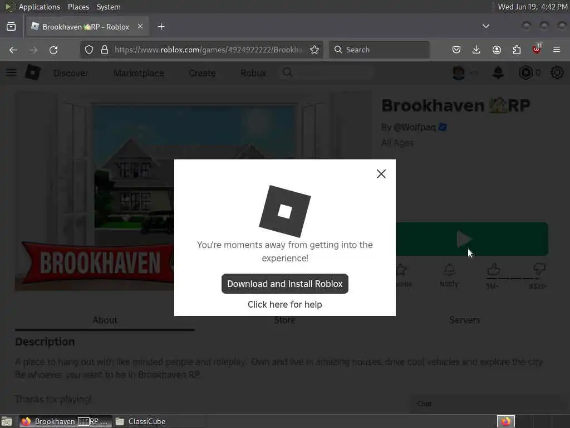Open the Chat bar
Viewport: 570px width, 428px height.
click(x=489, y=404)
